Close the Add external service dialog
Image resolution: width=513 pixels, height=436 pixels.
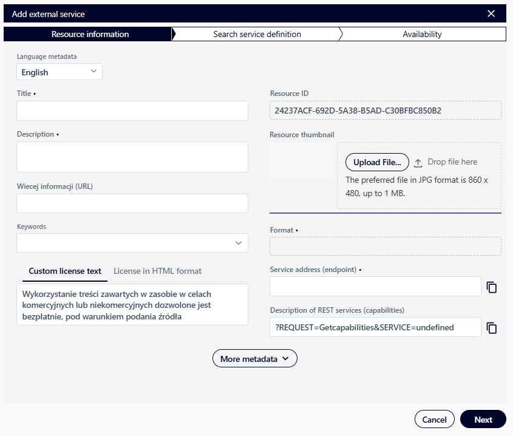491,13
